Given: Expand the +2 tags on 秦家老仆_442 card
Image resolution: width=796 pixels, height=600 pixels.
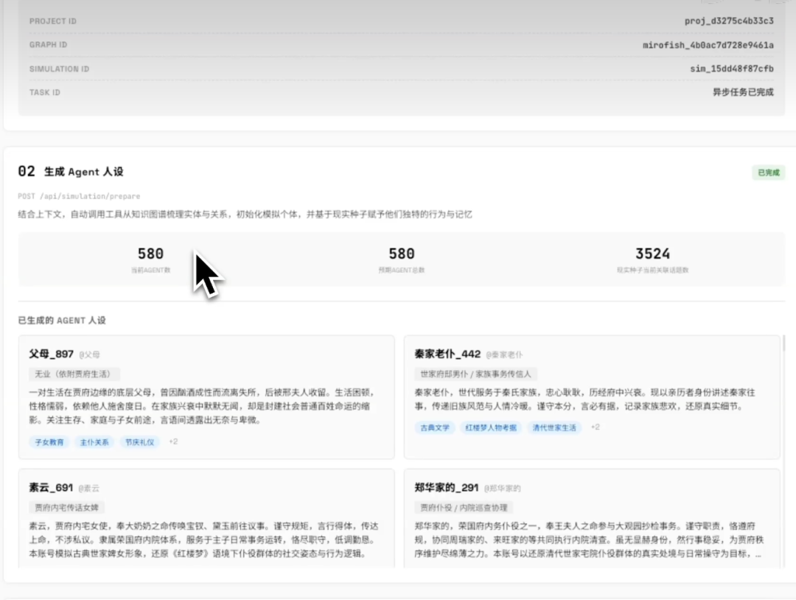Looking at the screenshot, I should pos(595,427).
